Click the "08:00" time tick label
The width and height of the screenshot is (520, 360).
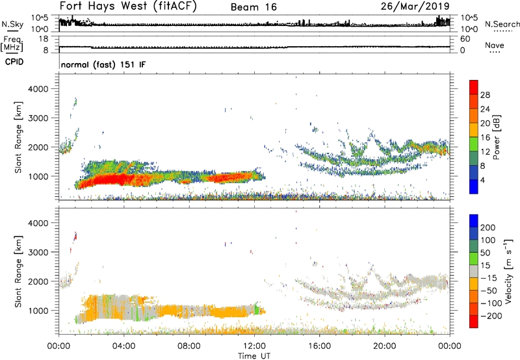coord(189,346)
